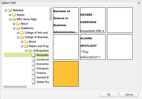Screen dimensions: 142x99
Task: Select Majors and Programs item
Action: click(x=39, y=46)
